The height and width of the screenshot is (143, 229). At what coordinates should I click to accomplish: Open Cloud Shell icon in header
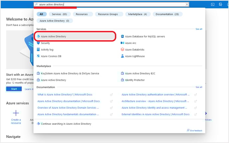click(x=213, y=4)
